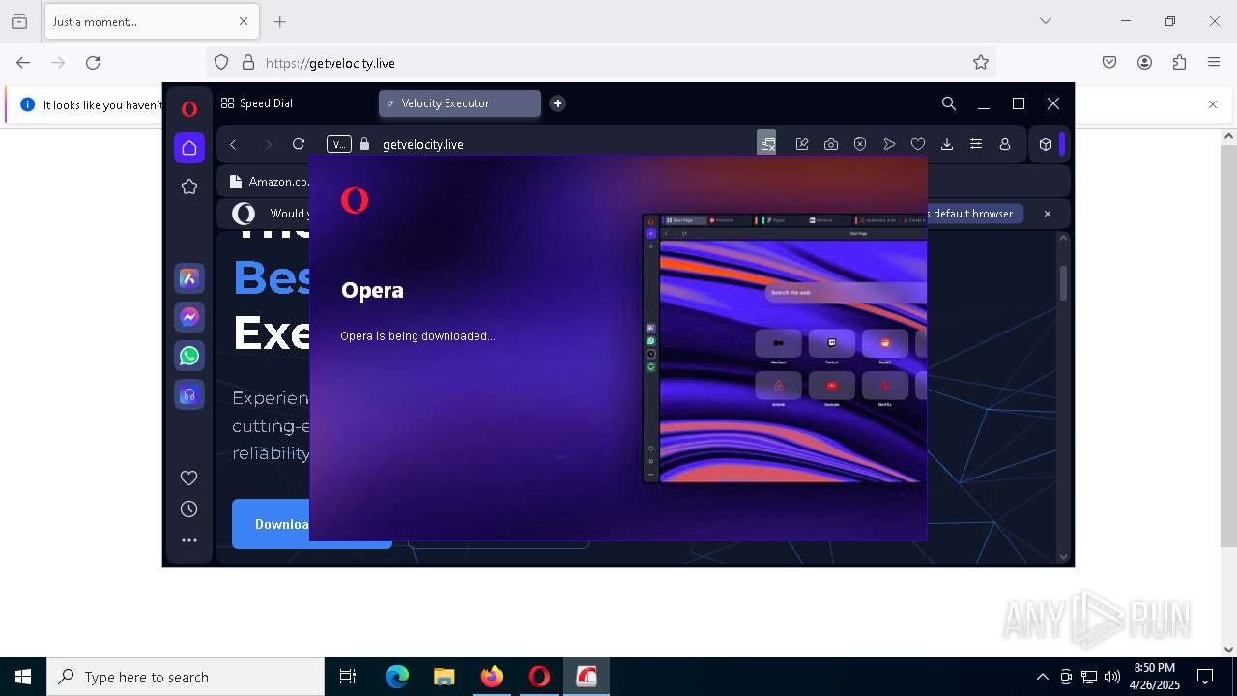Screen dimensions: 1237x696
Task: Open the three-dot sidebar setup in Opera
Action: pos(189,540)
